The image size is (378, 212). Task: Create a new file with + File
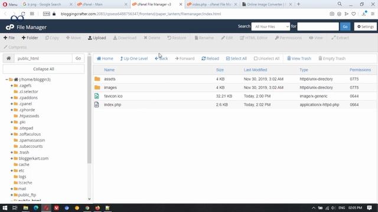9,38
